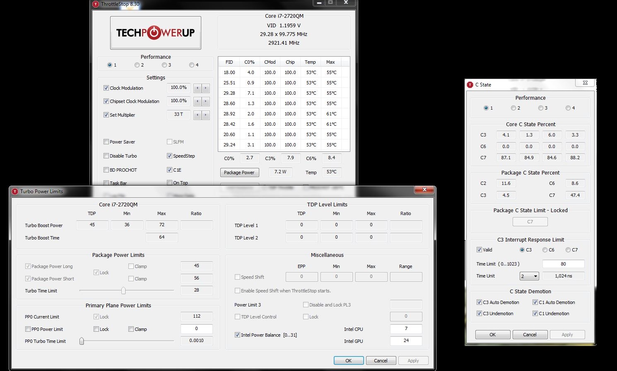617x371 pixels.
Task: Cancel the C State dialog
Action: tap(530, 335)
